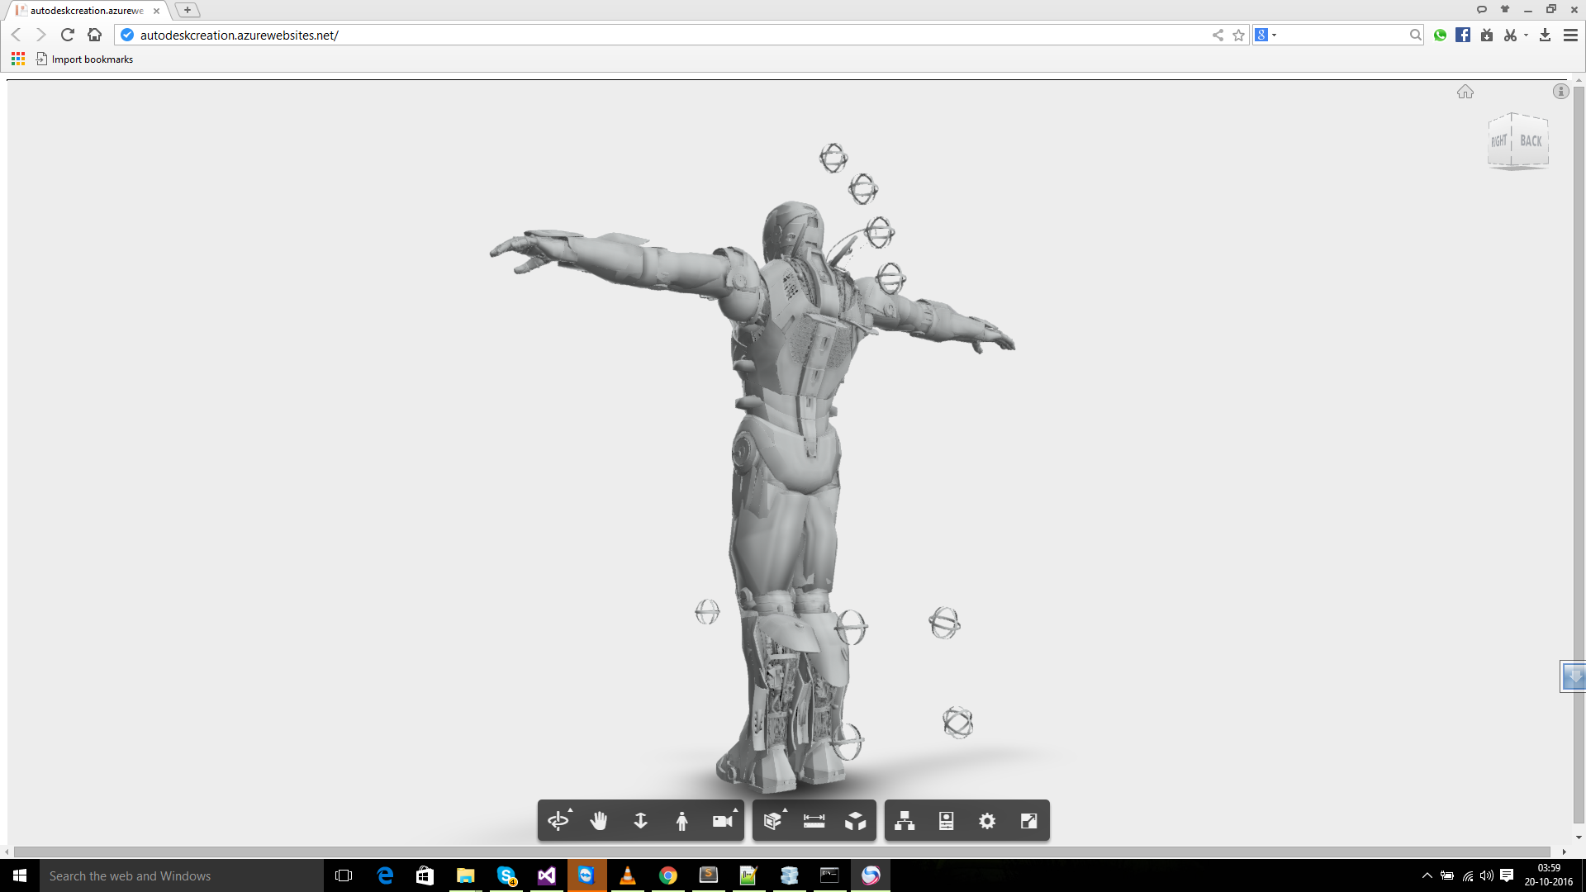Activate the Pan hand tool

tap(599, 821)
